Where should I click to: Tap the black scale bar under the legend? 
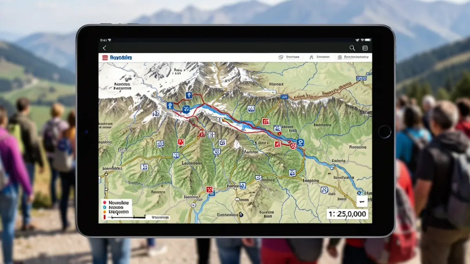tap(126, 217)
